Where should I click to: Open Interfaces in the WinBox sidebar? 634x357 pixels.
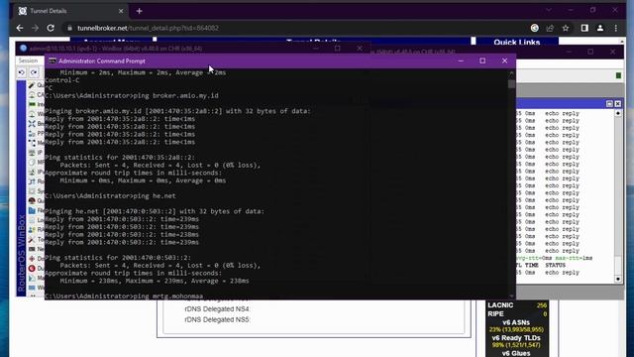pos(36,104)
